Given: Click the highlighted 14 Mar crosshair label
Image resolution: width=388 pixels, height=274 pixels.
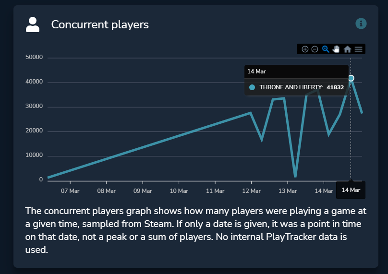Looking at the screenshot, I should coord(351,190).
